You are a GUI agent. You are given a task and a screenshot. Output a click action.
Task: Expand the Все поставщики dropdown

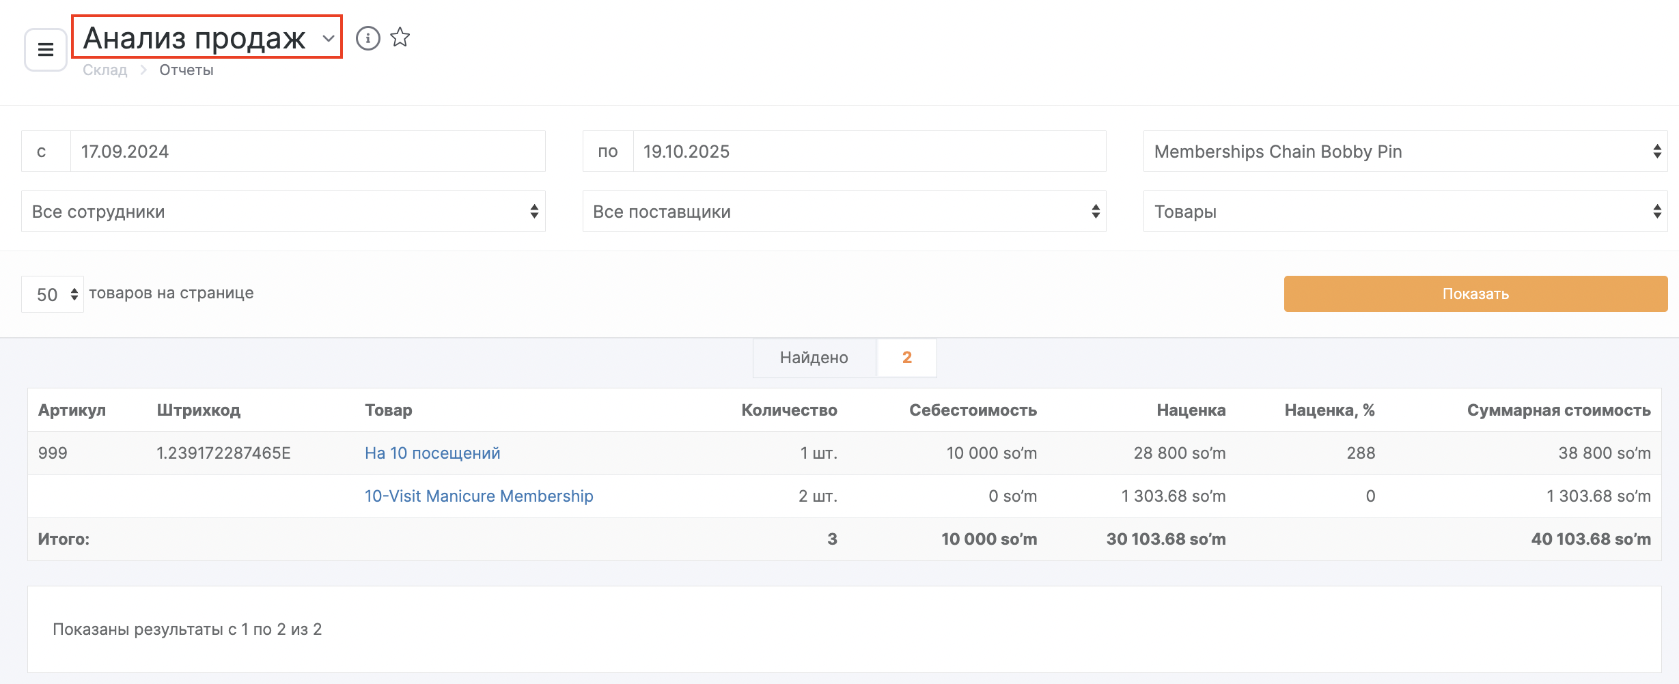(x=844, y=212)
